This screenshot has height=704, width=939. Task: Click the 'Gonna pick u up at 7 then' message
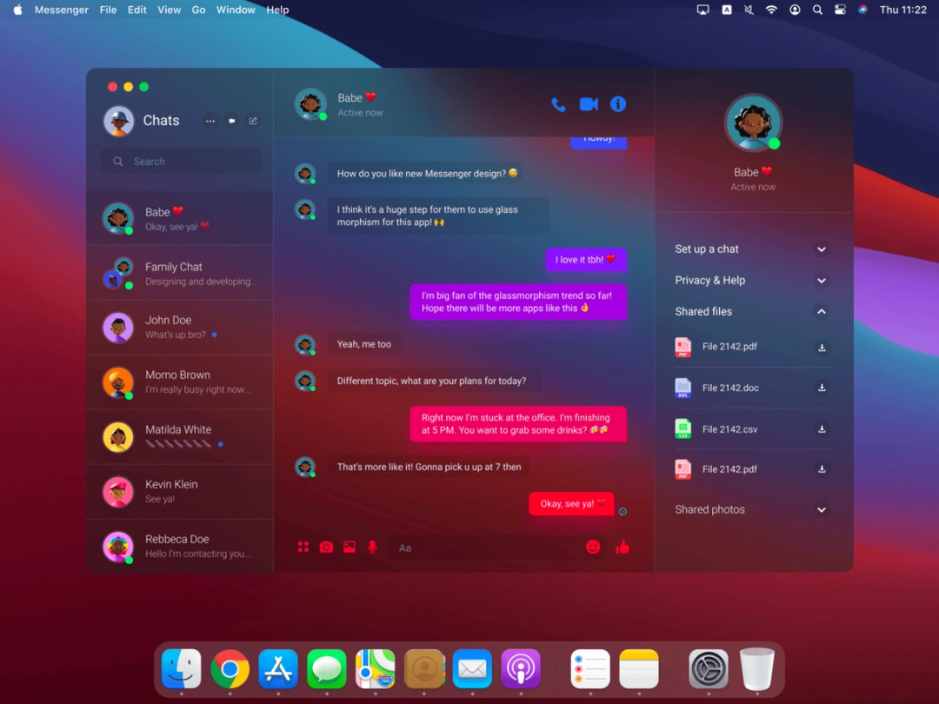pyautogui.click(x=429, y=467)
